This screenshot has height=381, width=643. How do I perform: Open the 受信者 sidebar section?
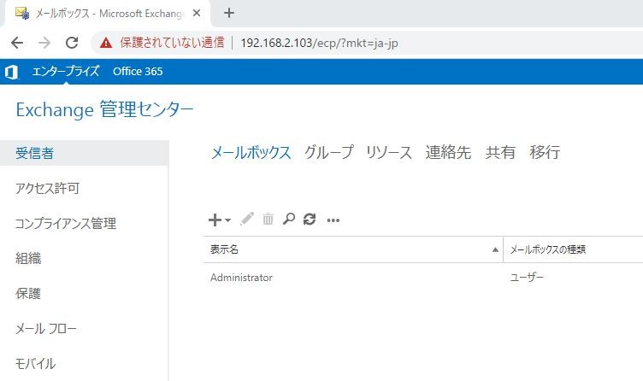[x=84, y=153]
